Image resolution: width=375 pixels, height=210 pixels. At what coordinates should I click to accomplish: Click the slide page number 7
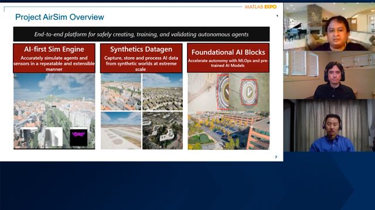tap(276, 157)
